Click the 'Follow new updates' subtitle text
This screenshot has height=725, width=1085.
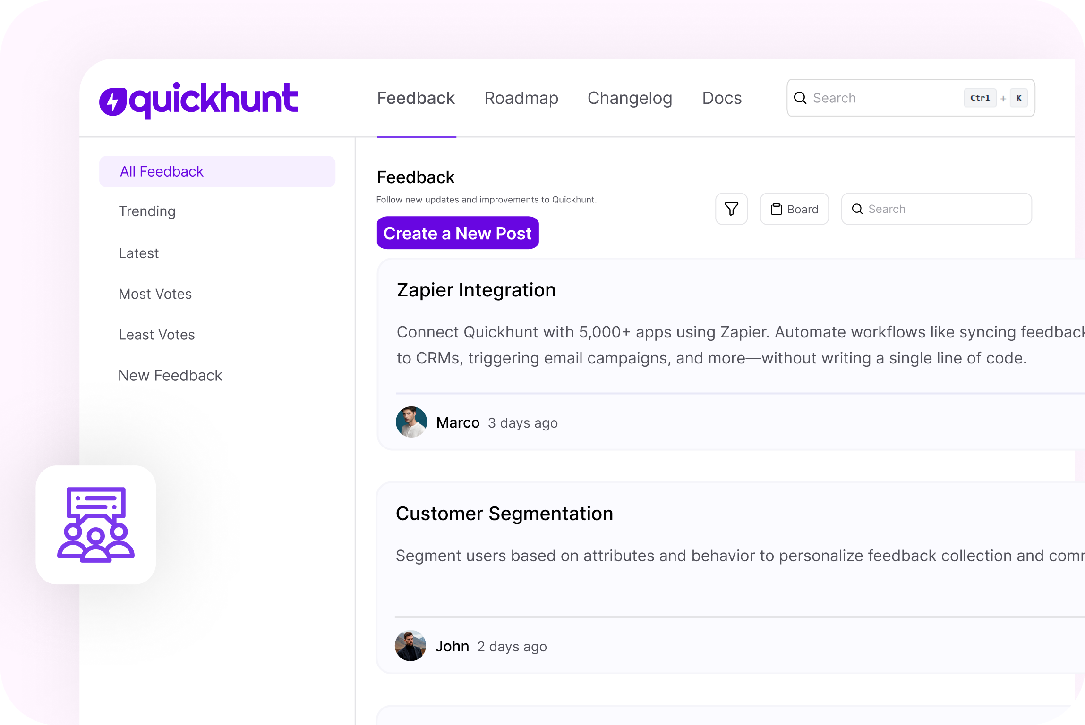coord(487,200)
